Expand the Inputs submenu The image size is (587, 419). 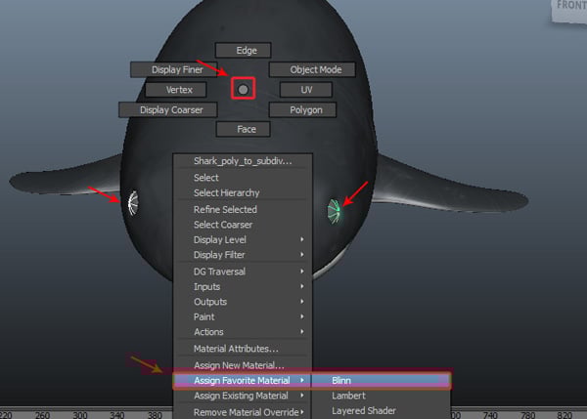pos(243,287)
